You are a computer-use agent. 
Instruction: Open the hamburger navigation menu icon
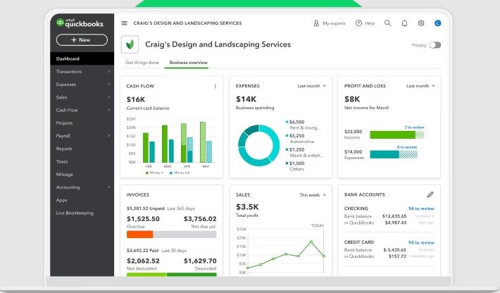click(125, 23)
